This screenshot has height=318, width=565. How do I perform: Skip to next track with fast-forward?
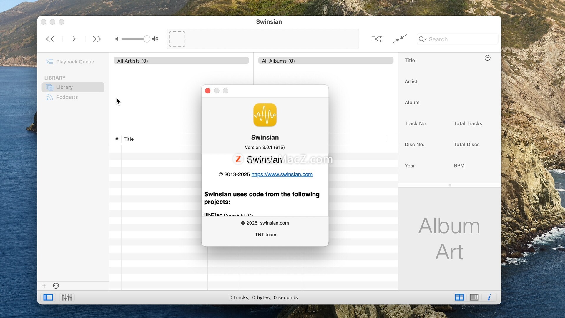97,39
